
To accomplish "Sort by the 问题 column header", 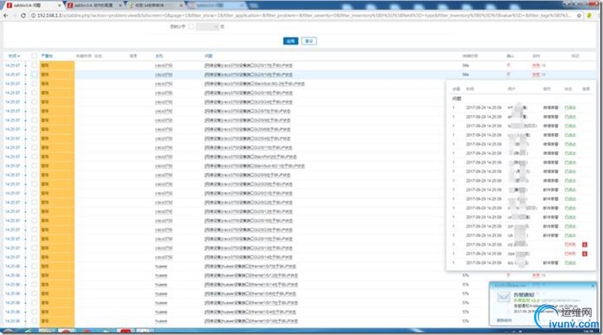I will pyautogui.click(x=208, y=56).
